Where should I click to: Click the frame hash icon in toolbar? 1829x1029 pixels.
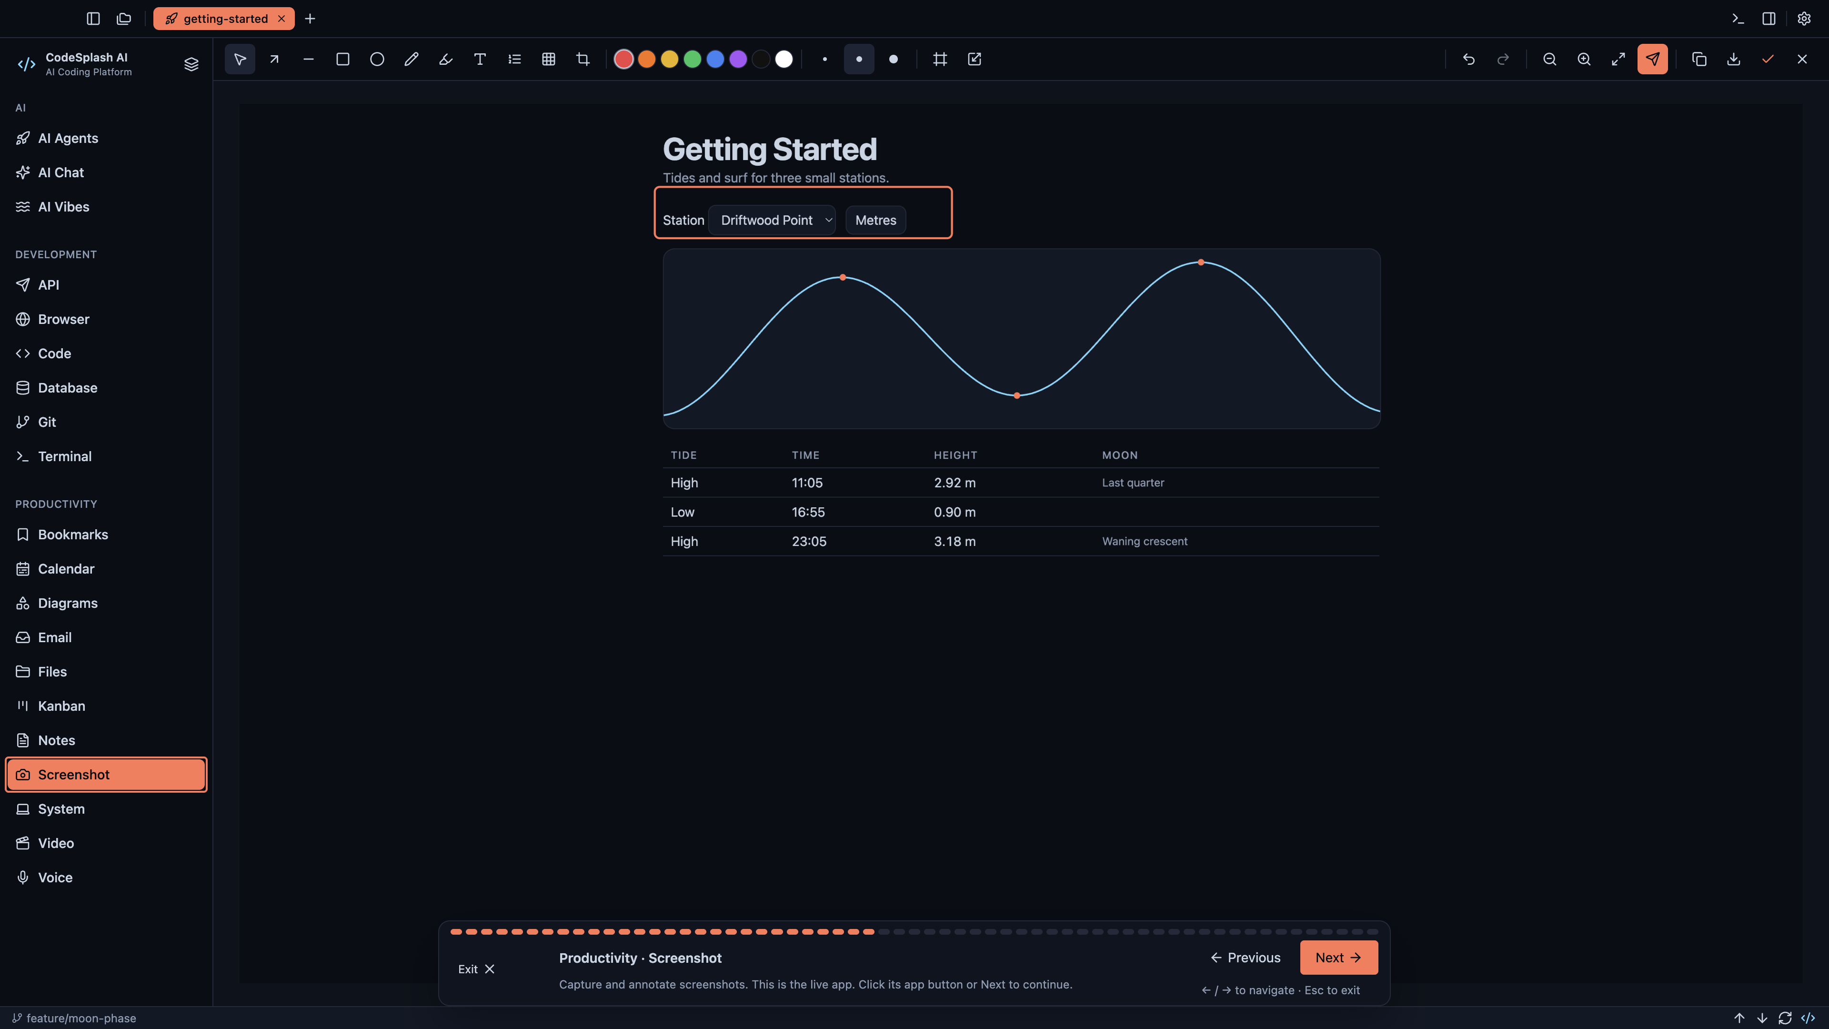tap(940, 59)
